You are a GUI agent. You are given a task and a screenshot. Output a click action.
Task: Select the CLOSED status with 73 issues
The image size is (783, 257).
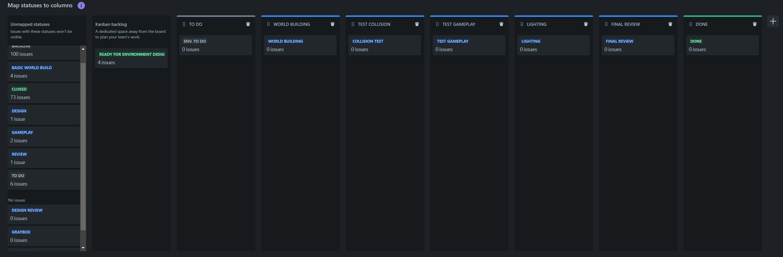[x=44, y=93]
